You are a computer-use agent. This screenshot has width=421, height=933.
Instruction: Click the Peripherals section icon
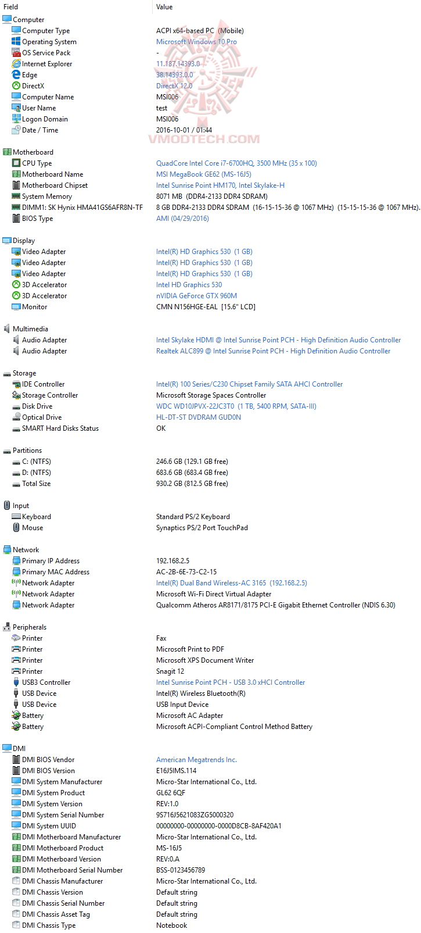(x=7, y=627)
